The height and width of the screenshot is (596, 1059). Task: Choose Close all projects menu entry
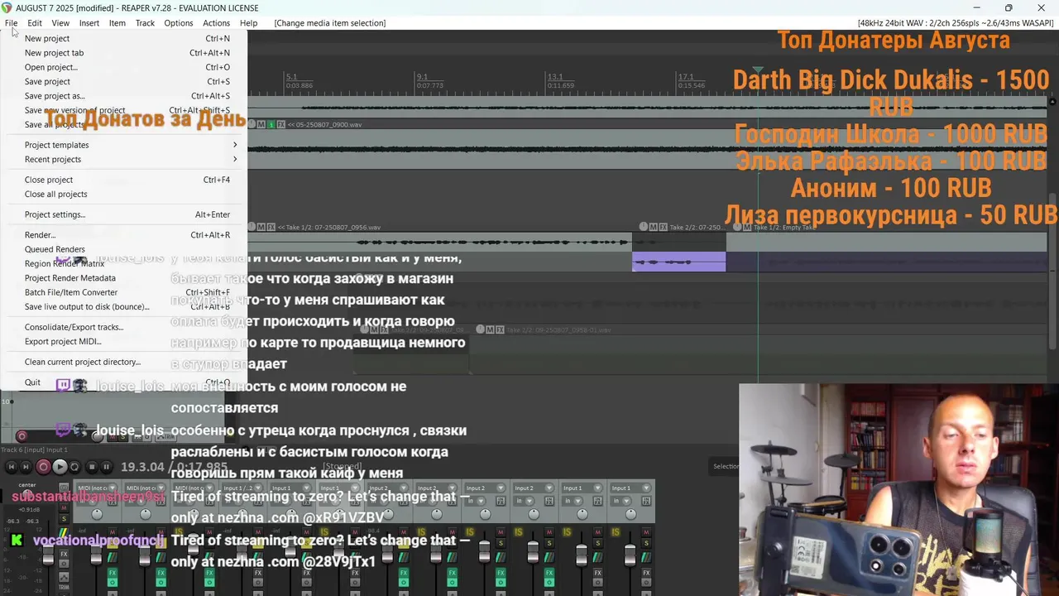pyautogui.click(x=55, y=195)
